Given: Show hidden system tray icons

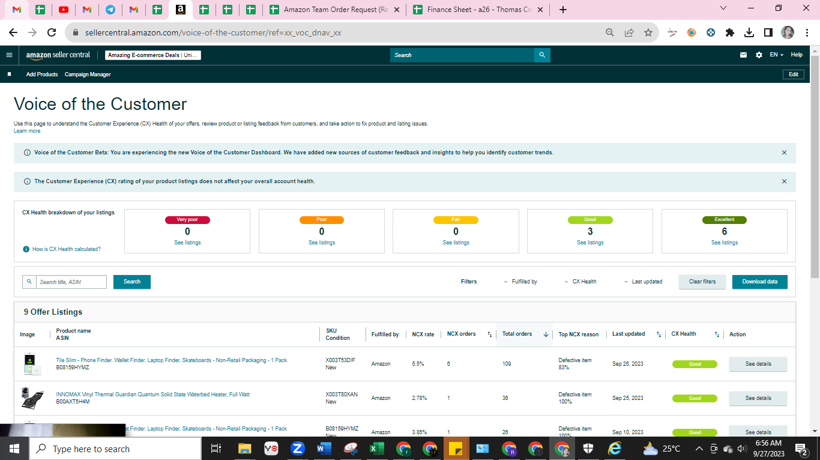Looking at the screenshot, I should pos(699,449).
